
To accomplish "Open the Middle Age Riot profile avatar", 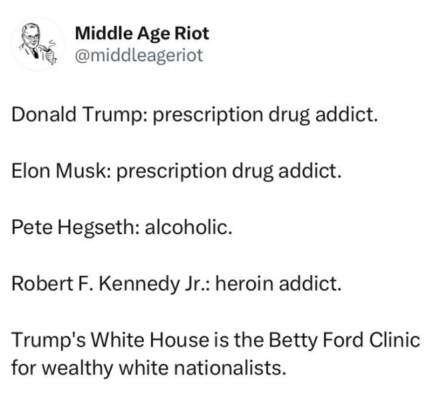I will tap(37, 44).
